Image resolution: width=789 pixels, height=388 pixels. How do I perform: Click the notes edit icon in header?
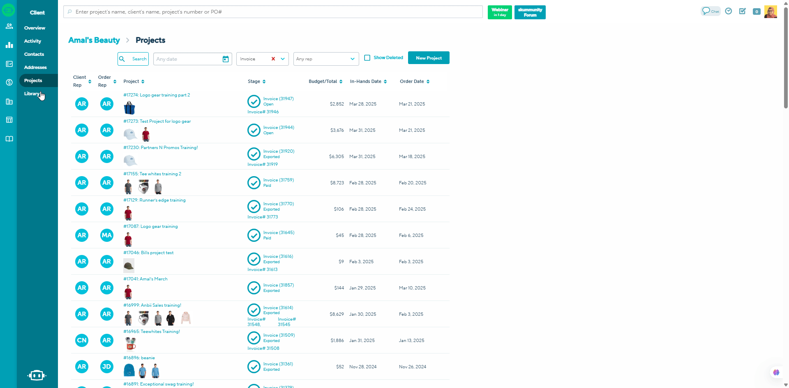point(742,11)
